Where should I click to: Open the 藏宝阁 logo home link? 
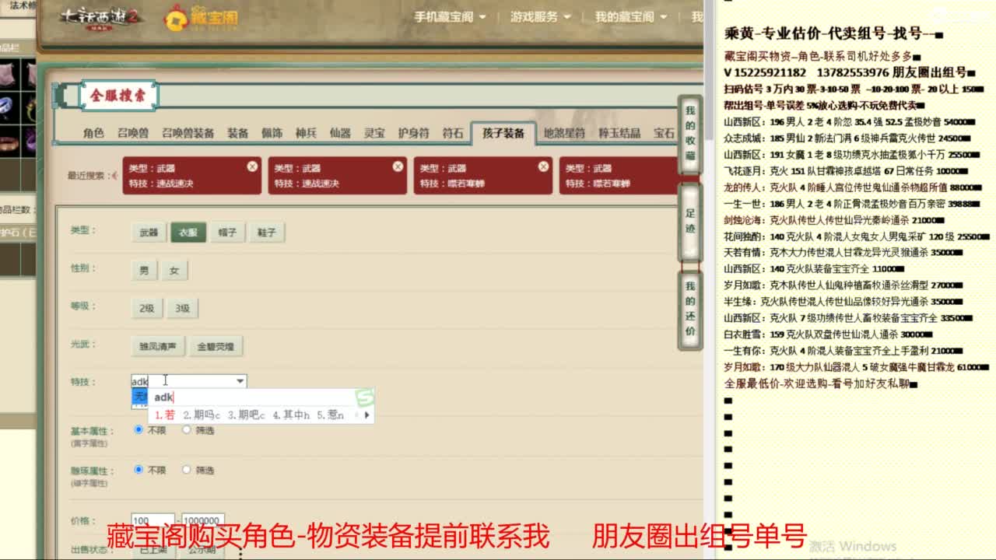click(202, 19)
